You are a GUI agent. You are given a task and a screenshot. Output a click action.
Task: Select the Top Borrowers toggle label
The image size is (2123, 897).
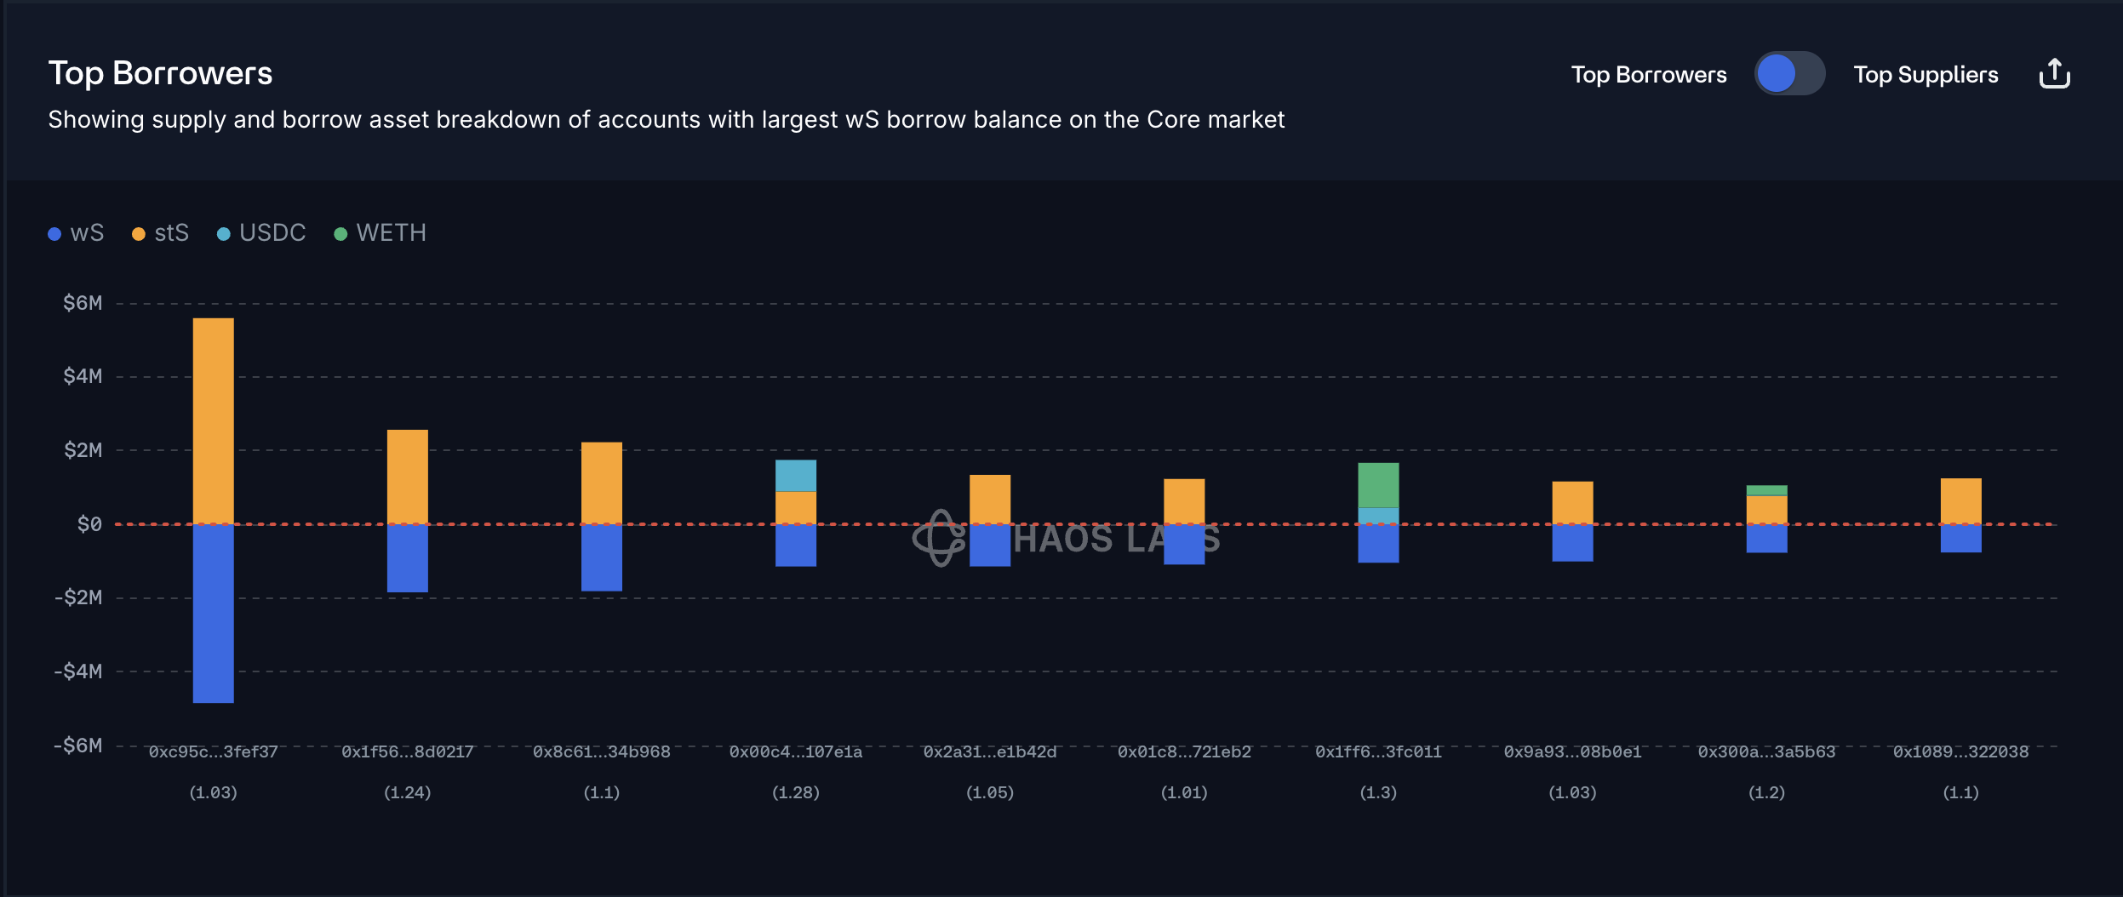coord(1648,75)
